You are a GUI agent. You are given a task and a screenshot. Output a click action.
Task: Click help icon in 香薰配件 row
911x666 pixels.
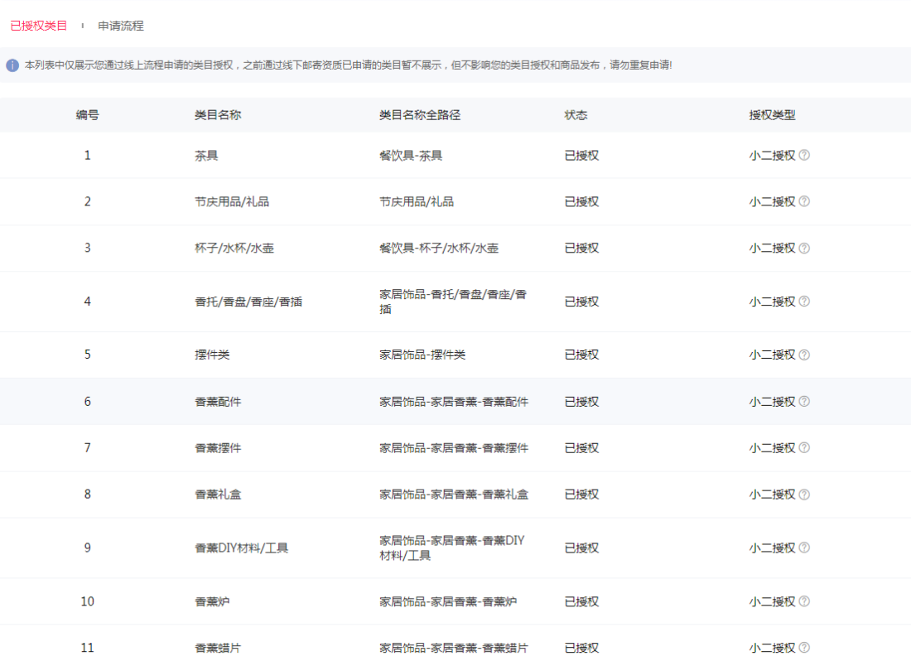click(804, 402)
